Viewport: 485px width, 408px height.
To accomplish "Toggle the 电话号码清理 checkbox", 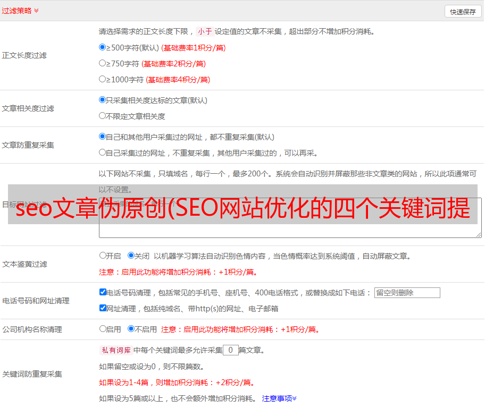I will click(103, 292).
